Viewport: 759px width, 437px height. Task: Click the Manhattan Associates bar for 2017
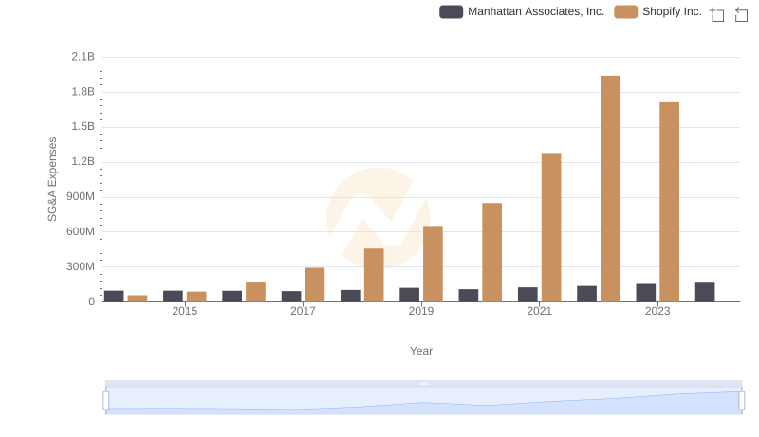[291, 297]
